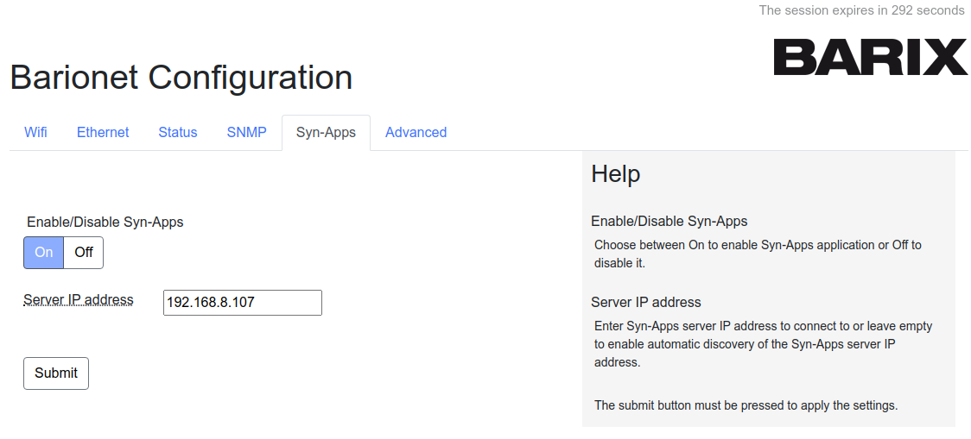Go to the Status tab
Image resolution: width=971 pixels, height=439 pixels.
178,133
